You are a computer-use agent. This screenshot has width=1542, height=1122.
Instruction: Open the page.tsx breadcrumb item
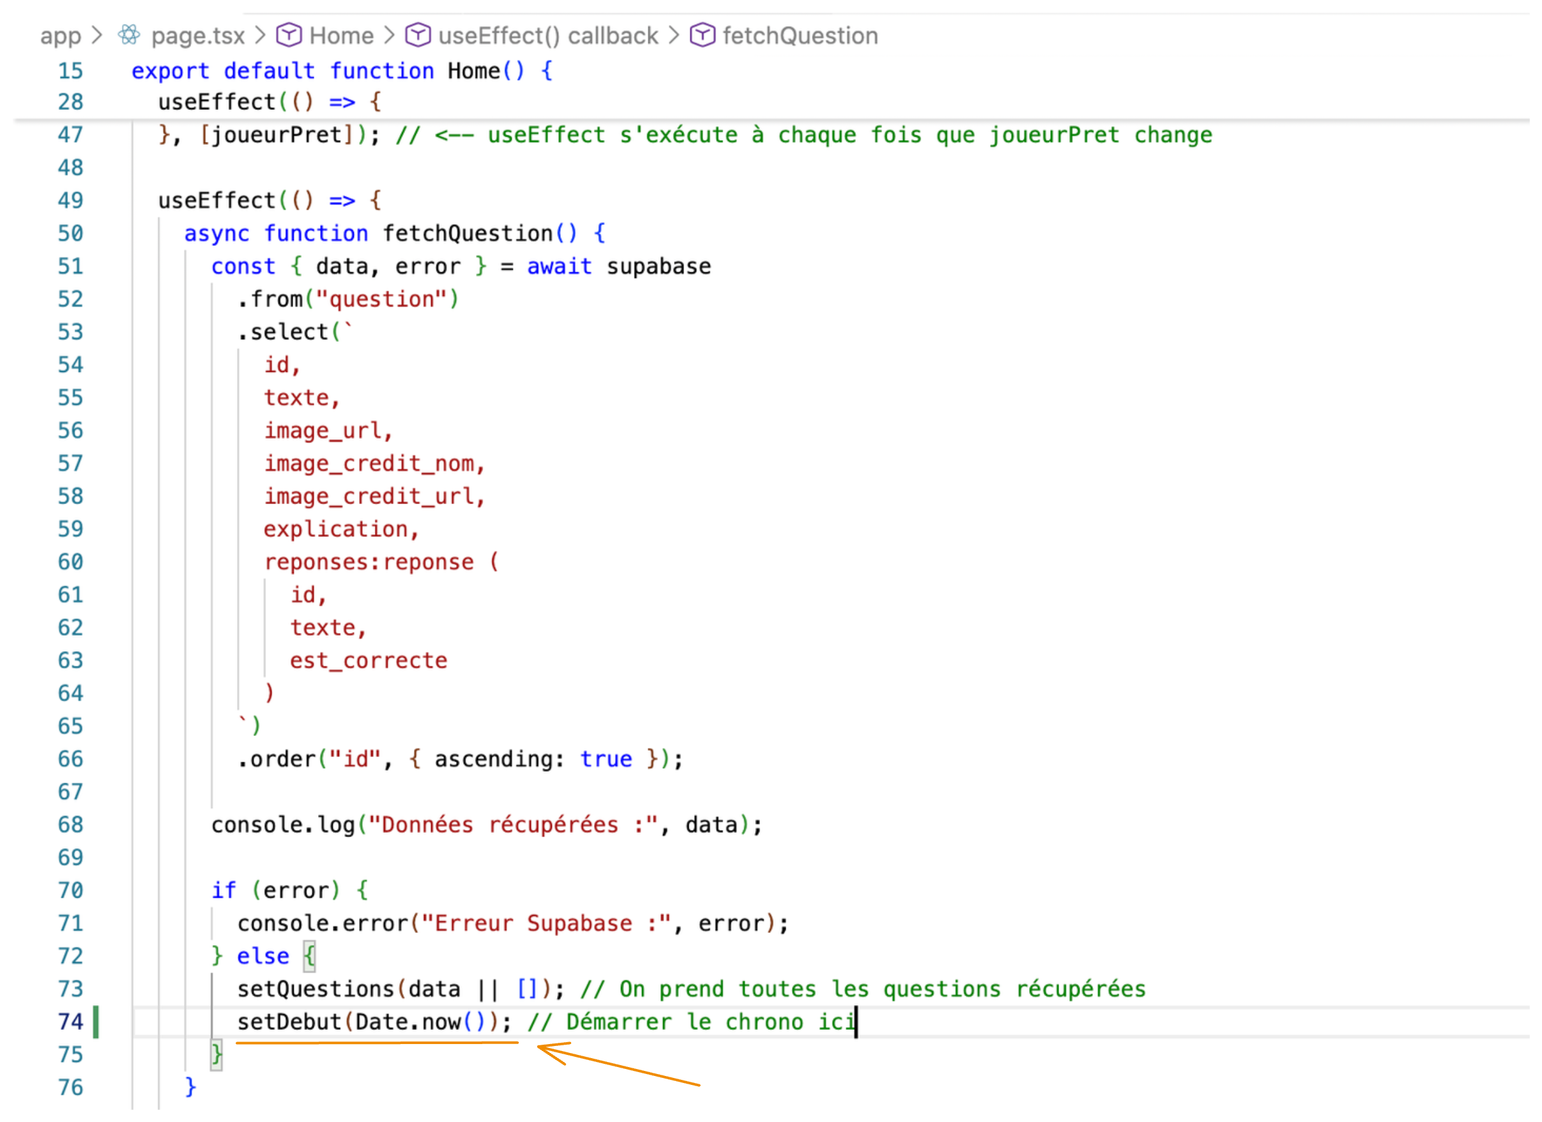(x=199, y=35)
